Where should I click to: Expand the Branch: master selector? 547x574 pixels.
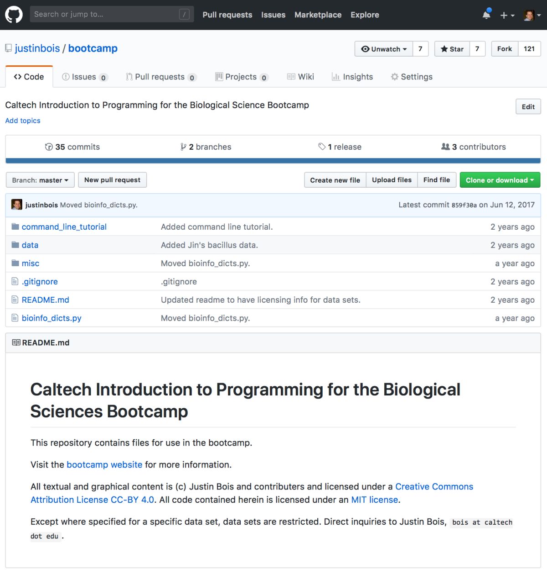pyautogui.click(x=40, y=180)
